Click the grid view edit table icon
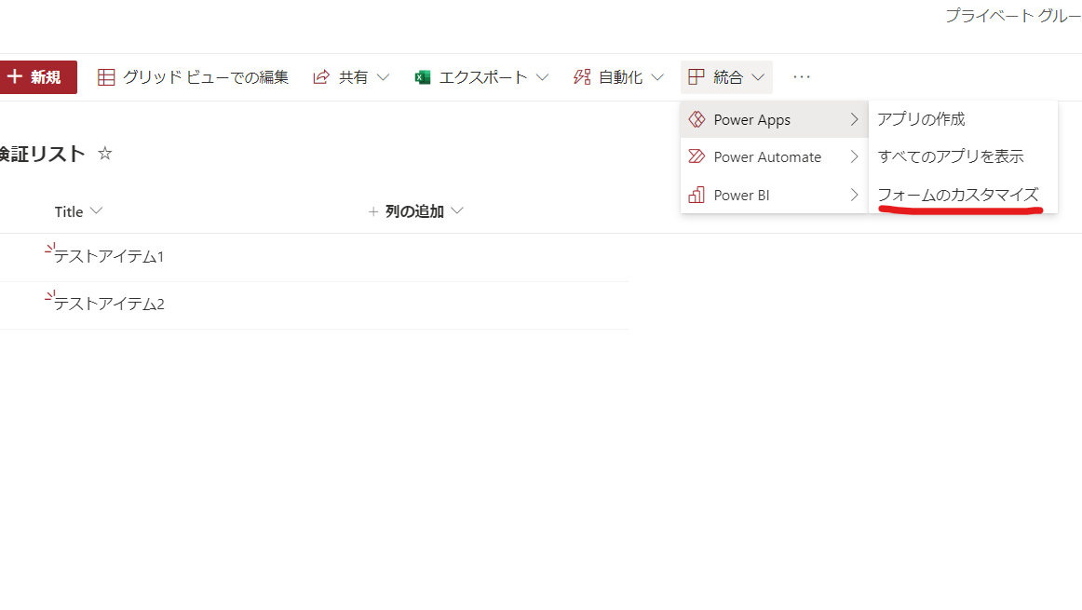The height and width of the screenshot is (610, 1082). click(106, 77)
